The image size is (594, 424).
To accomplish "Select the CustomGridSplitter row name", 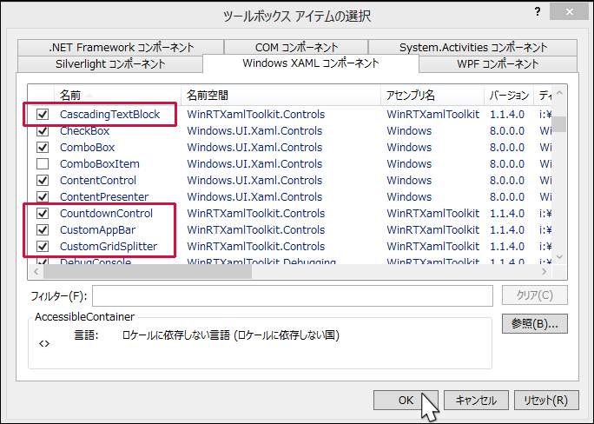I will tap(109, 246).
